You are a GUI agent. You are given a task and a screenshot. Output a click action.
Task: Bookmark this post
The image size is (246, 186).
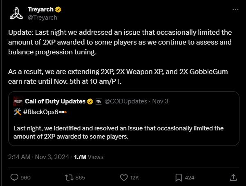(x=179, y=177)
